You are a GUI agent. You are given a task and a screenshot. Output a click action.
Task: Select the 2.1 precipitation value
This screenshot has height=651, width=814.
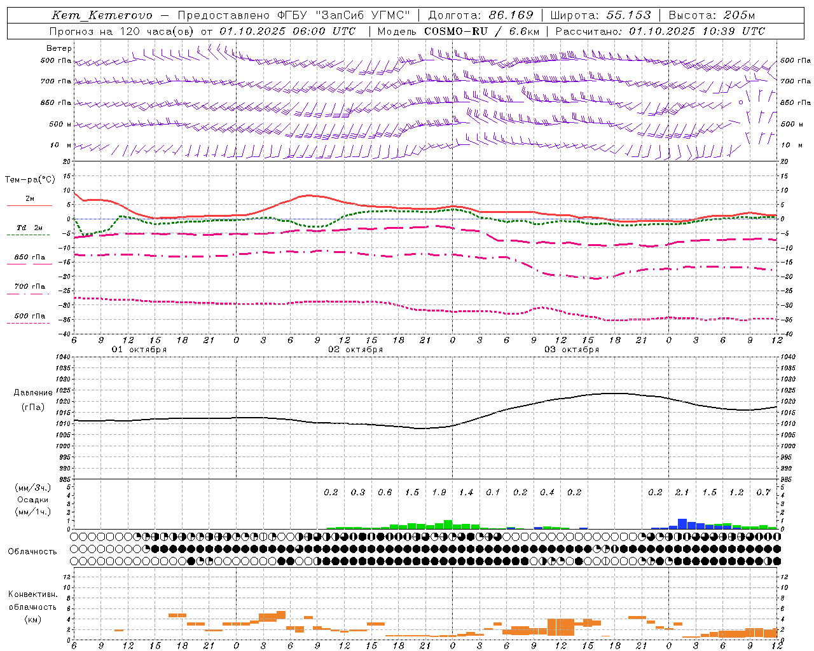[682, 493]
